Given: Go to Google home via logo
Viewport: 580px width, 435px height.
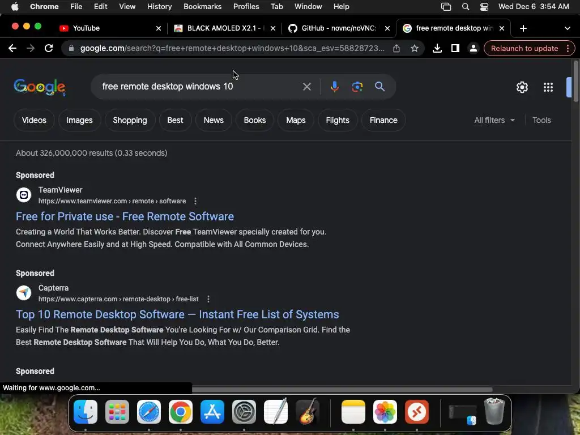Looking at the screenshot, I should coord(40,87).
